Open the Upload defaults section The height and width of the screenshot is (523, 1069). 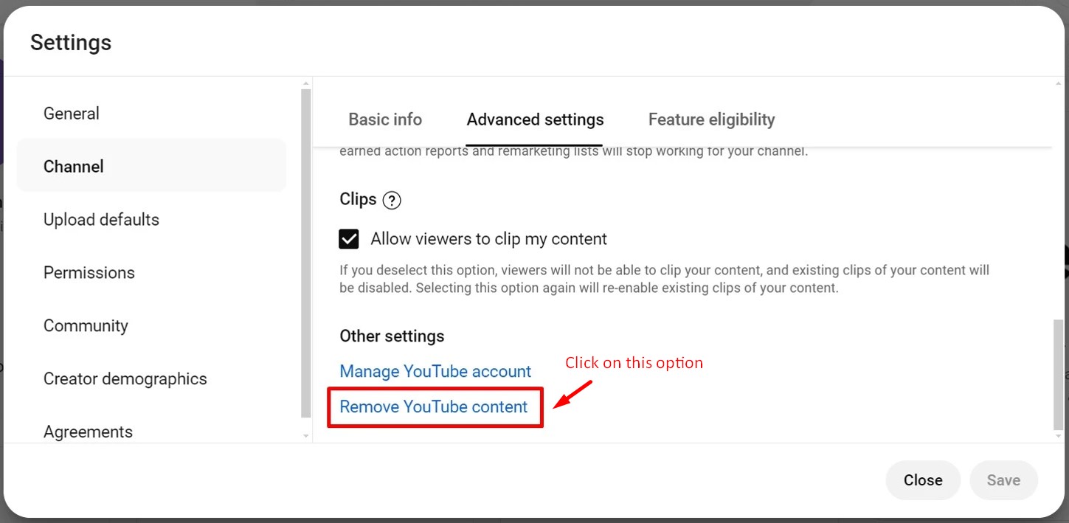click(x=101, y=219)
